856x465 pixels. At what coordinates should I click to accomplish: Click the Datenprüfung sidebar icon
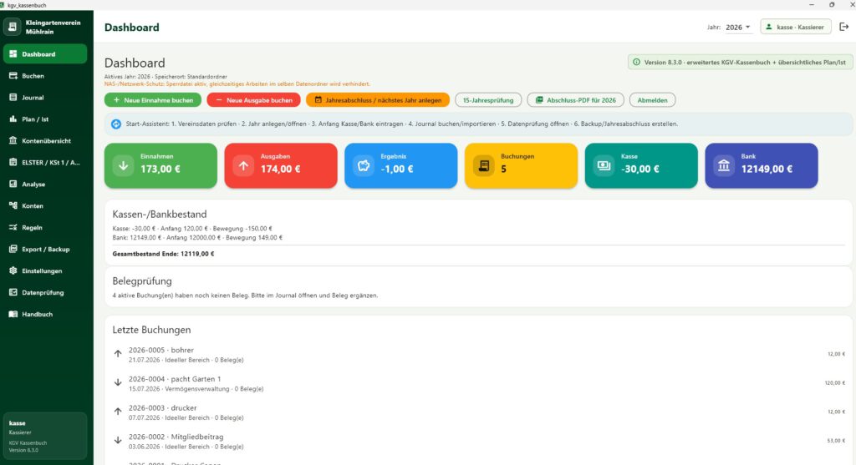tap(13, 292)
